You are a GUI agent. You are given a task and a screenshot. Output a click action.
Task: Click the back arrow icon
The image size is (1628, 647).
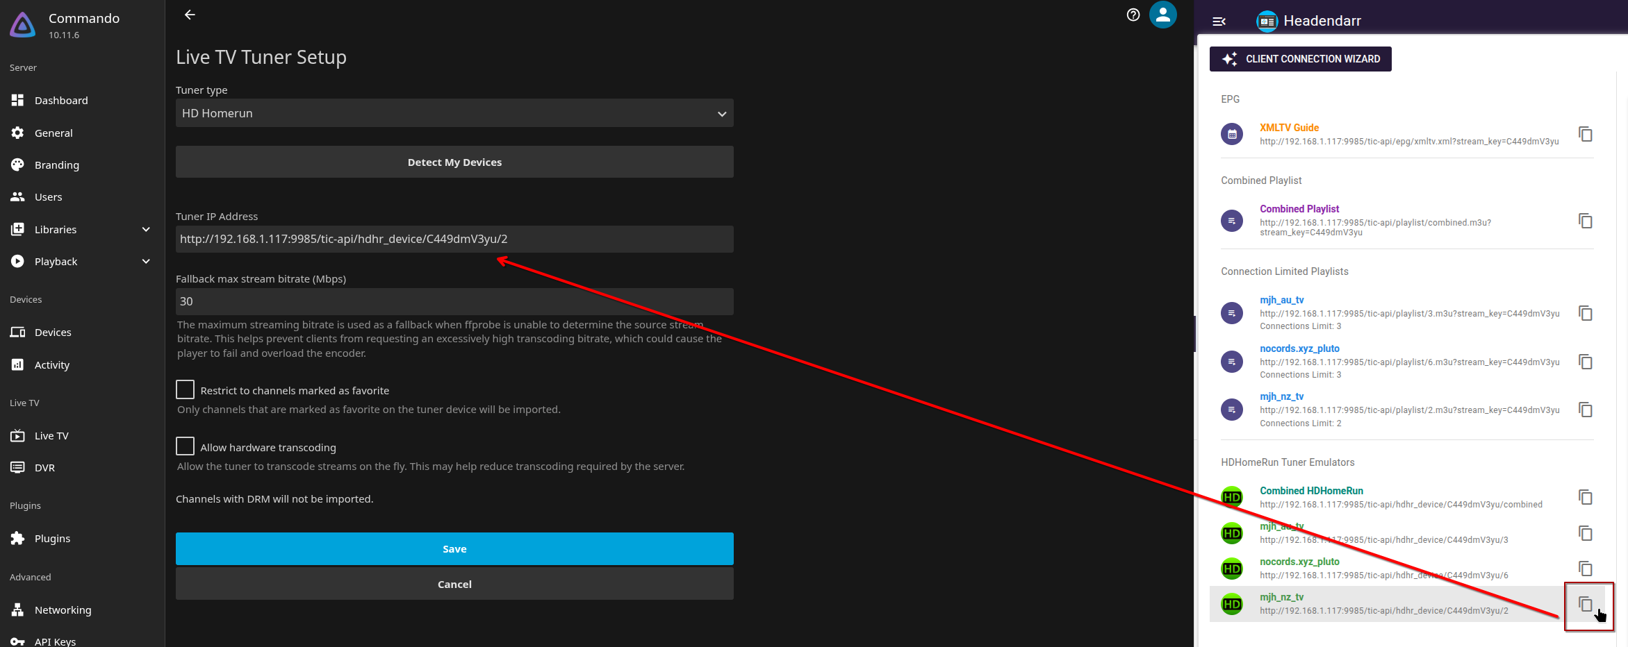[190, 15]
